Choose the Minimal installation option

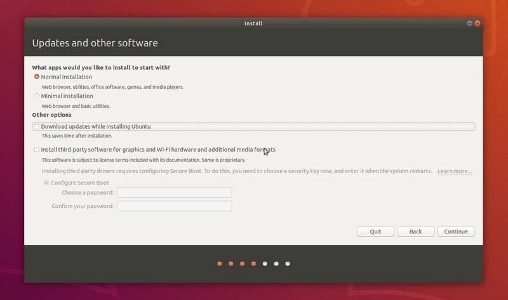tap(37, 96)
